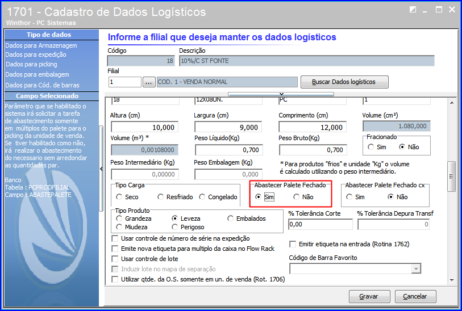Viewport: 462px width, 311px height.
Task: Go to Dados para embalagem
Action: click(x=37, y=74)
